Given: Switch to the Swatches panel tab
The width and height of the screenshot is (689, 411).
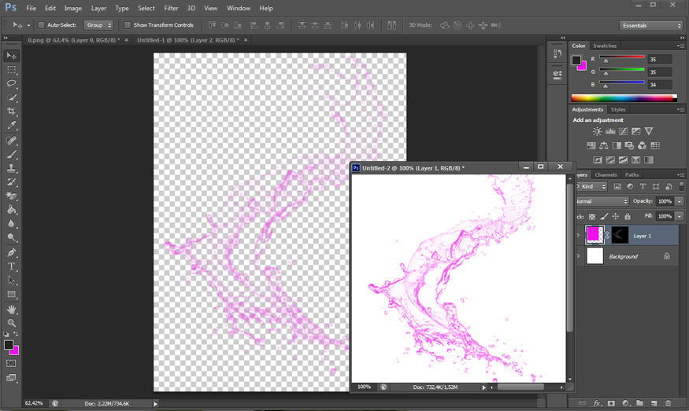Looking at the screenshot, I should click(605, 46).
